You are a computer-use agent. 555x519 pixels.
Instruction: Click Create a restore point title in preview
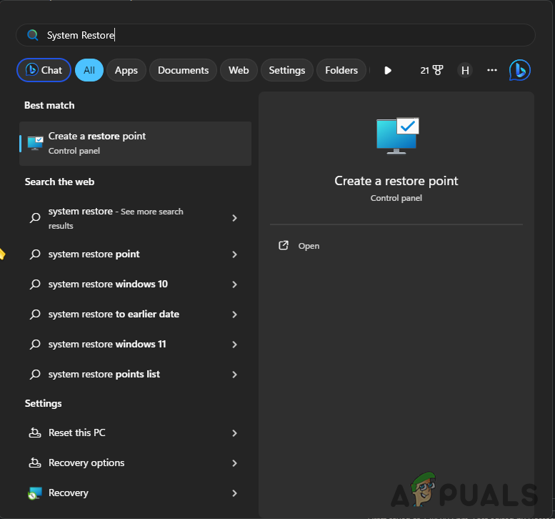(x=396, y=181)
